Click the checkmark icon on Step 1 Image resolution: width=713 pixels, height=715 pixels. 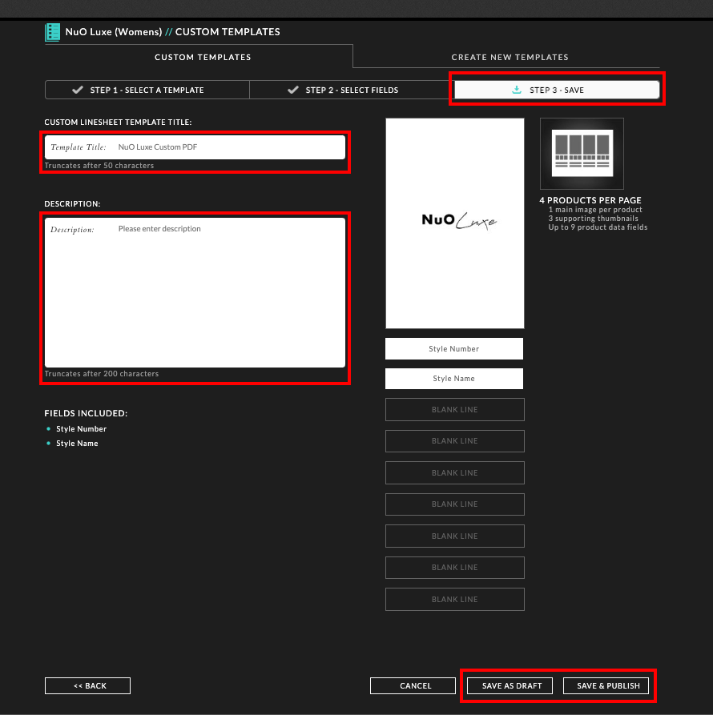pos(78,90)
